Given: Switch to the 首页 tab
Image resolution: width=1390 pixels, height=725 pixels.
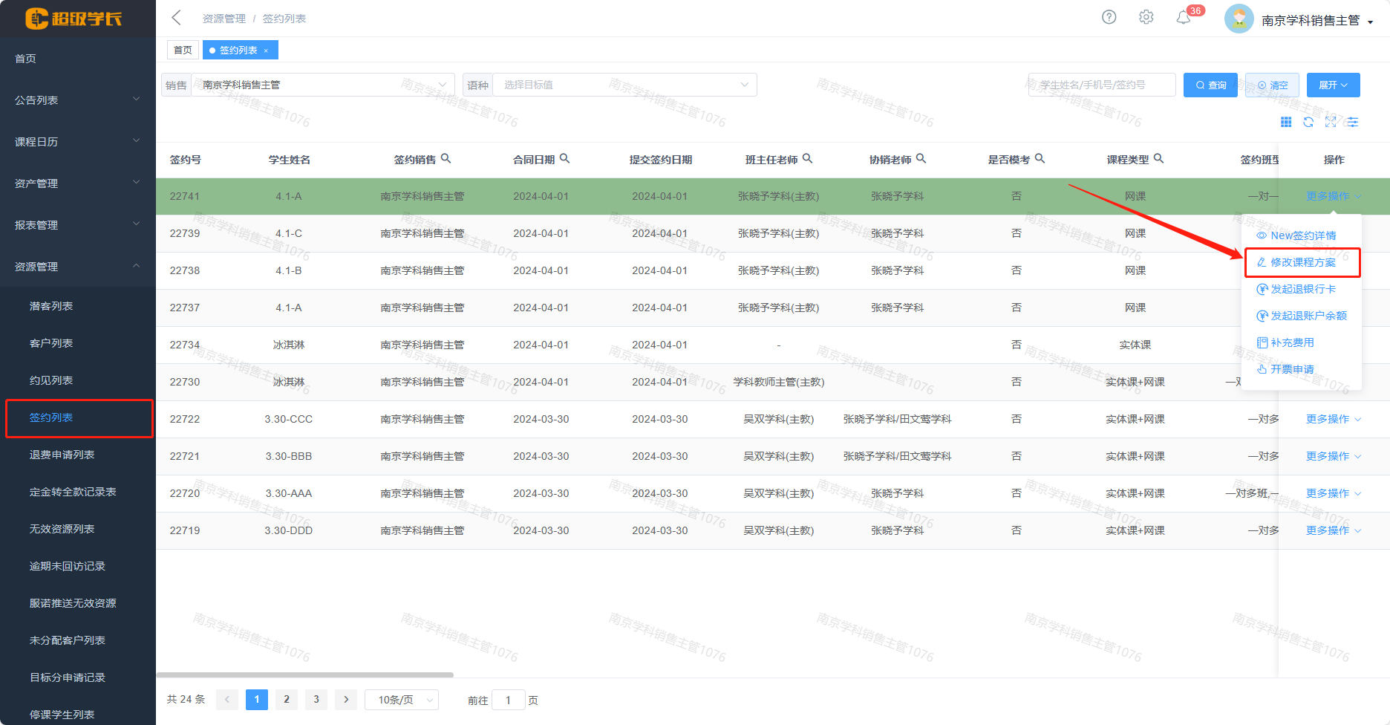Looking at the screenshot, I should point(183,50).
